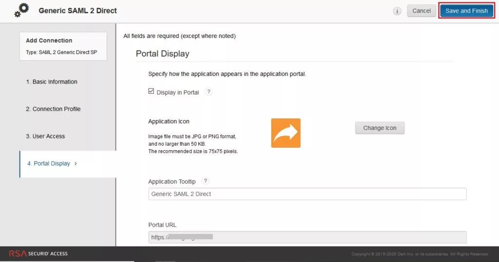Click the copyright notice in the footer
The height and width of the screenshot is (262, 499).
[420, 254]
